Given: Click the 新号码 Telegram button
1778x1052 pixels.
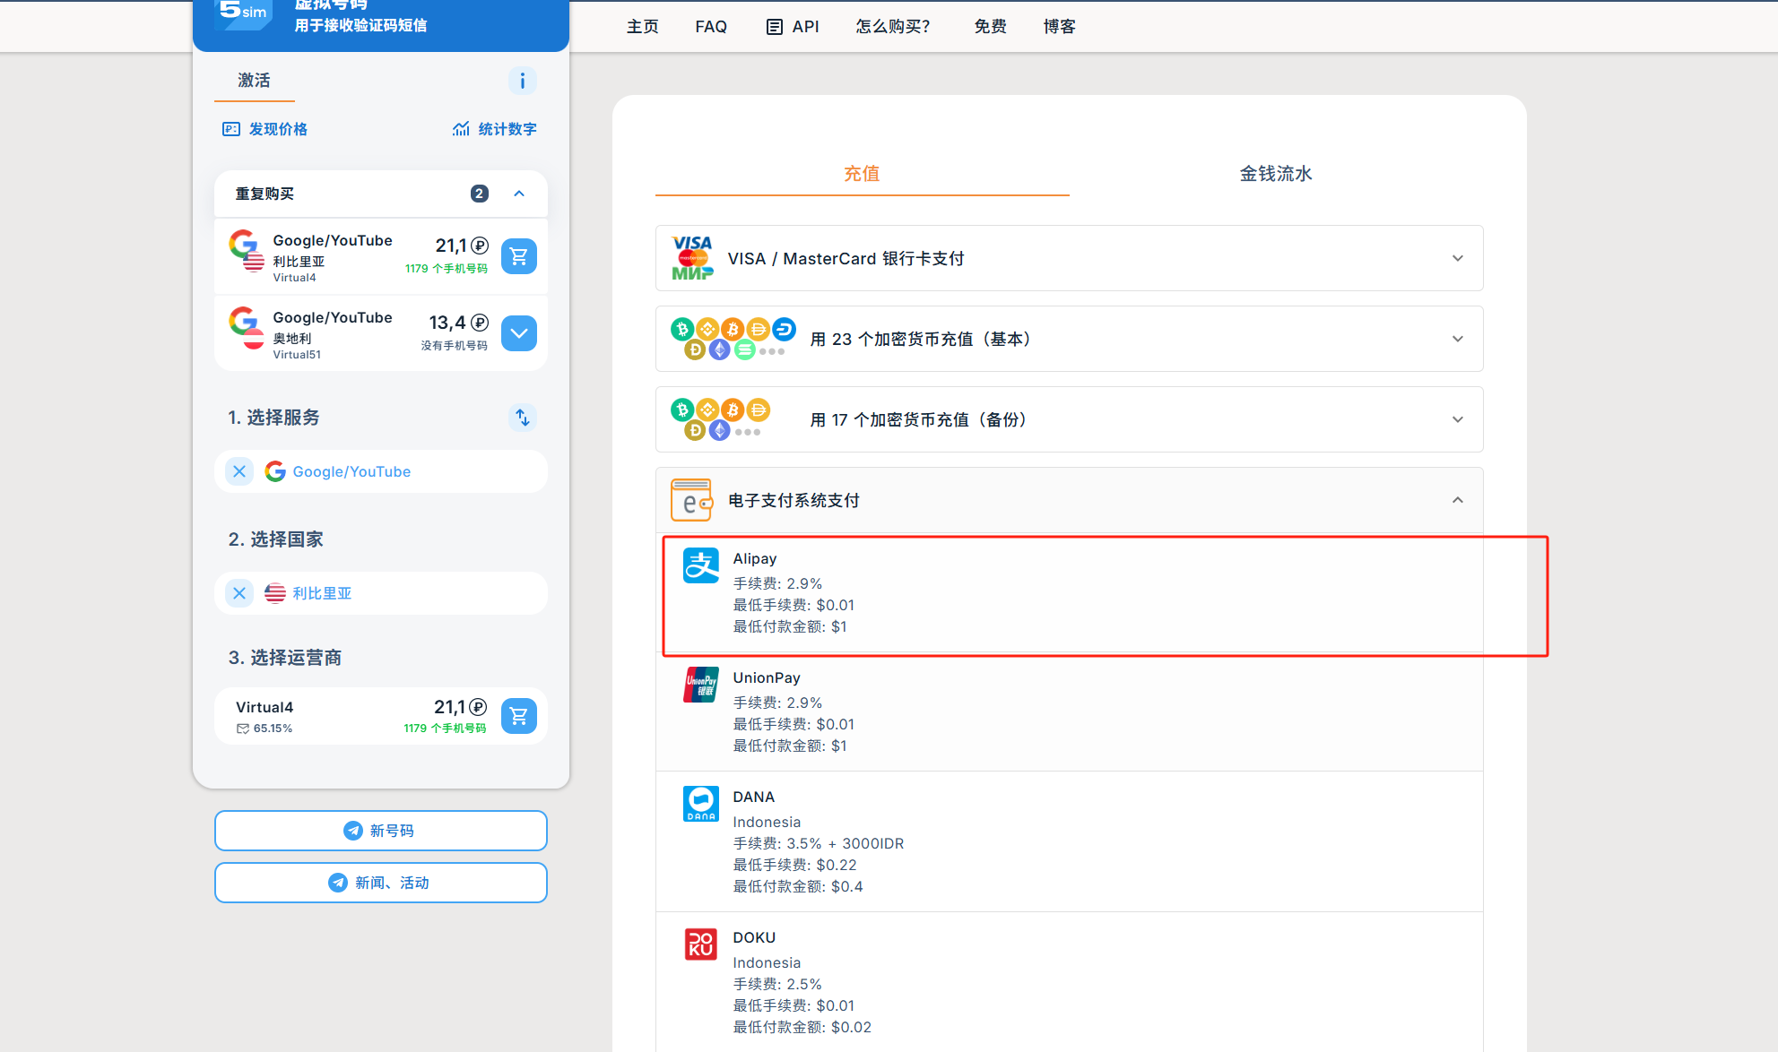Looking at the screenshot, I should [380, 831].
